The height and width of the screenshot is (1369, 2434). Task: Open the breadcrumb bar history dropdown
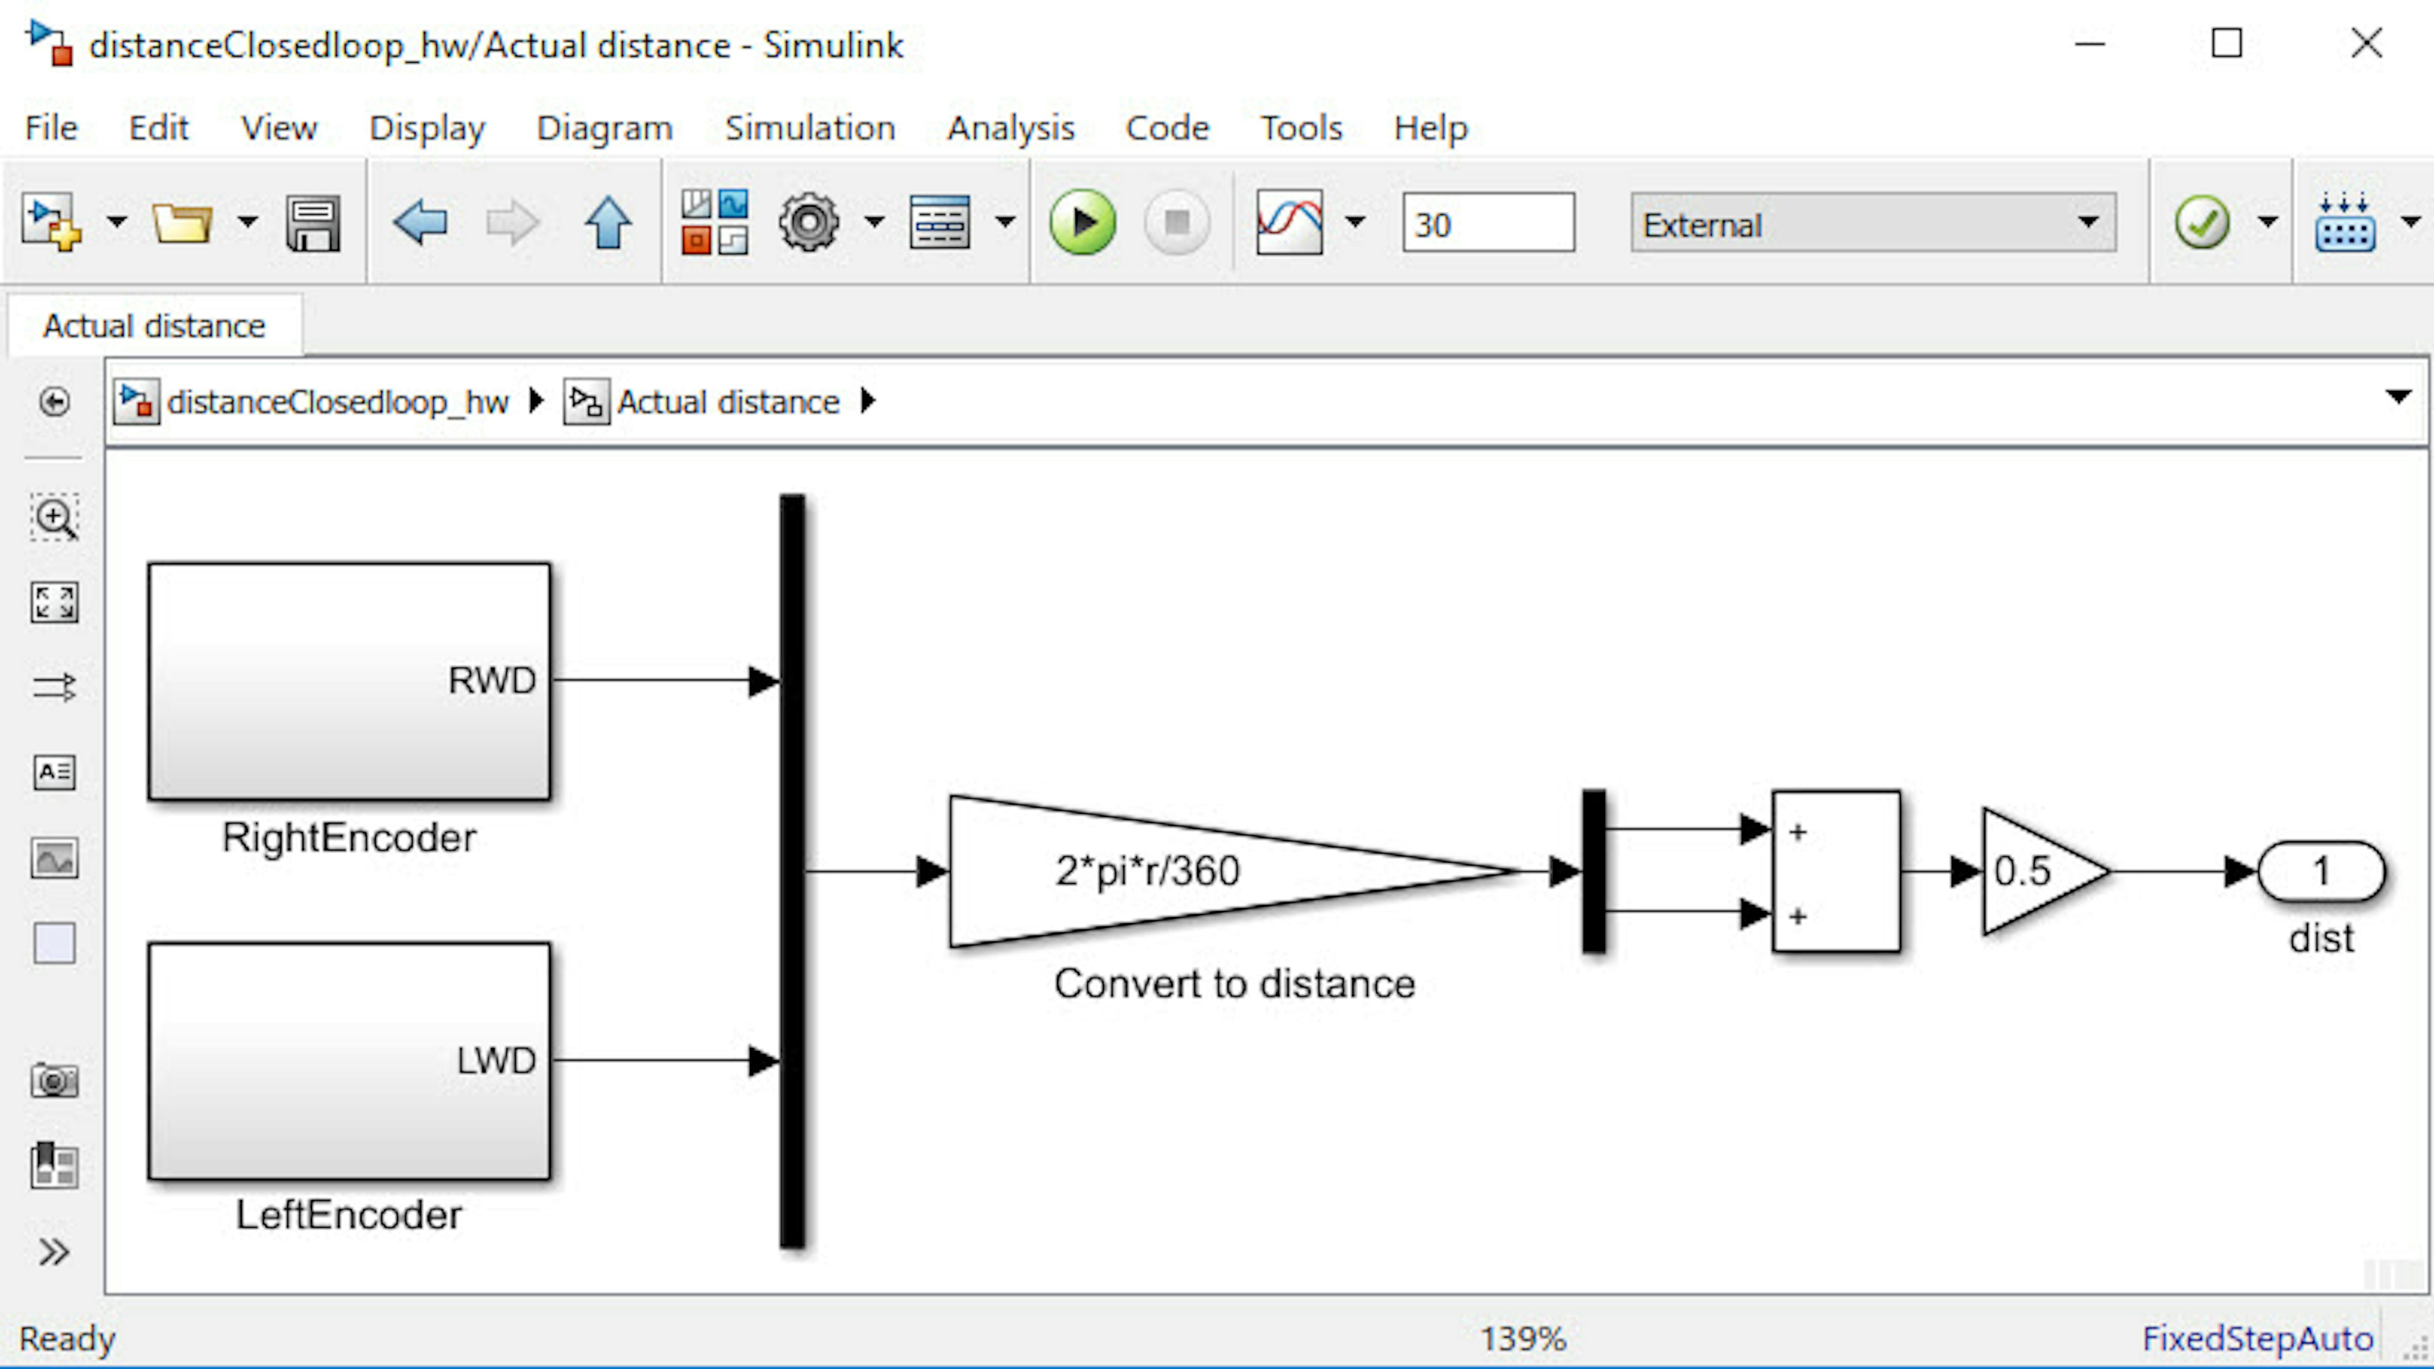[x=2398, y=397]
